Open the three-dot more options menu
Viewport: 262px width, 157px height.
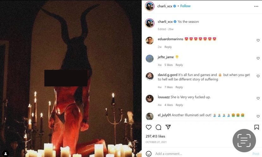point(256,6)
